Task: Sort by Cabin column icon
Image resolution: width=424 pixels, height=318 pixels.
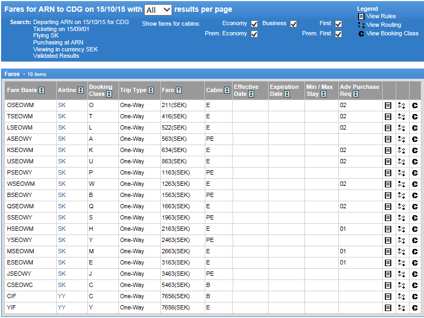Action: point(227,90)
